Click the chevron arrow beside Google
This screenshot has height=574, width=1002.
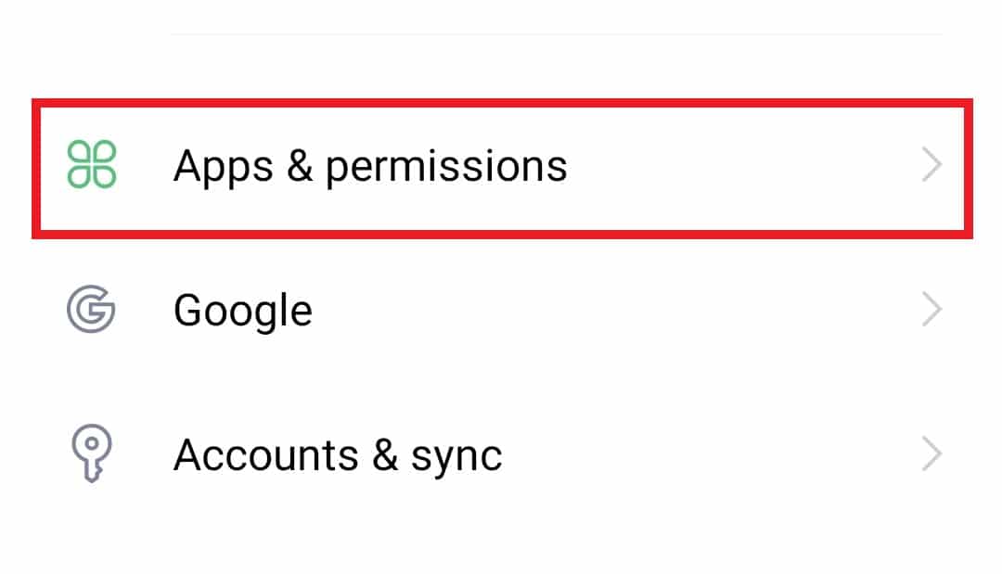point(931,309)
